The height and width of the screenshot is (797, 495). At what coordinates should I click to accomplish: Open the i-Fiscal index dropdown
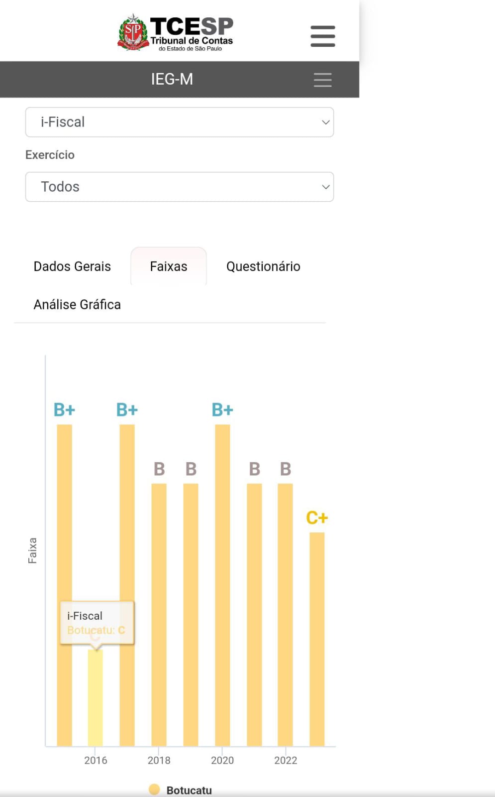coord(179,122)
